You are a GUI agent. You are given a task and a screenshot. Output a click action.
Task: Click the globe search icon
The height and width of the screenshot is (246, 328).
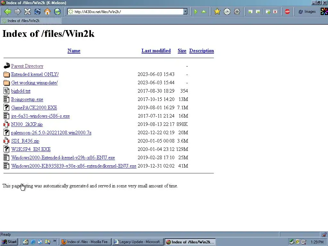coord(57,12)
